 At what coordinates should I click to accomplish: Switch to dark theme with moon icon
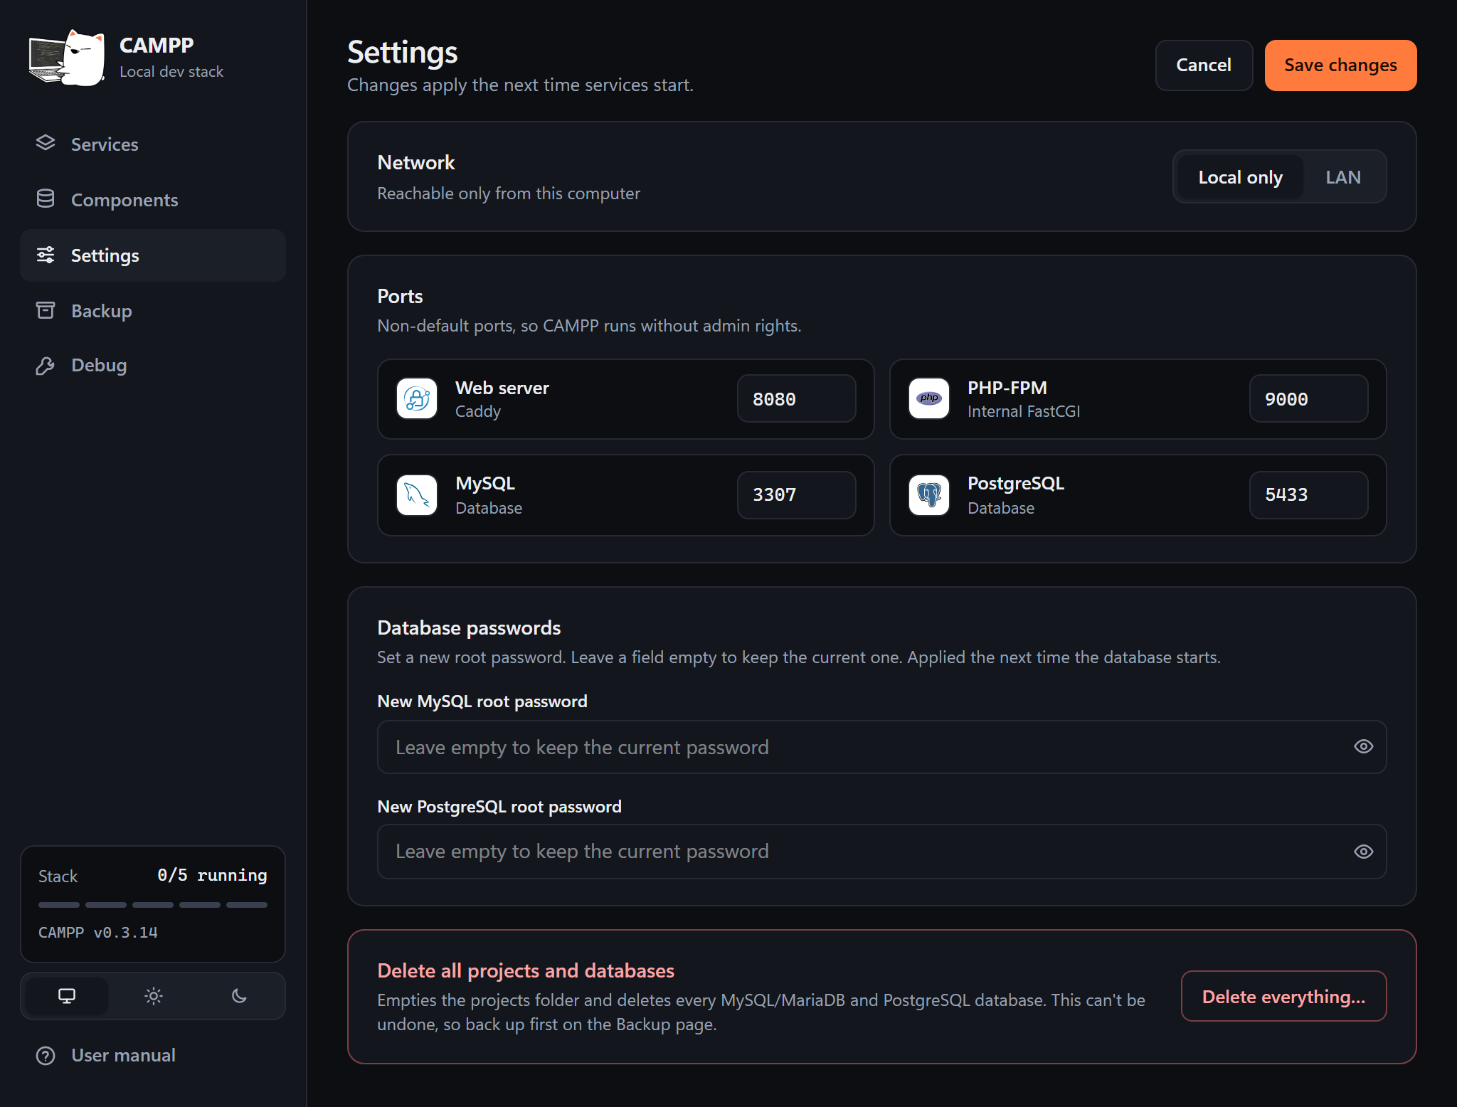click(240, 996)
